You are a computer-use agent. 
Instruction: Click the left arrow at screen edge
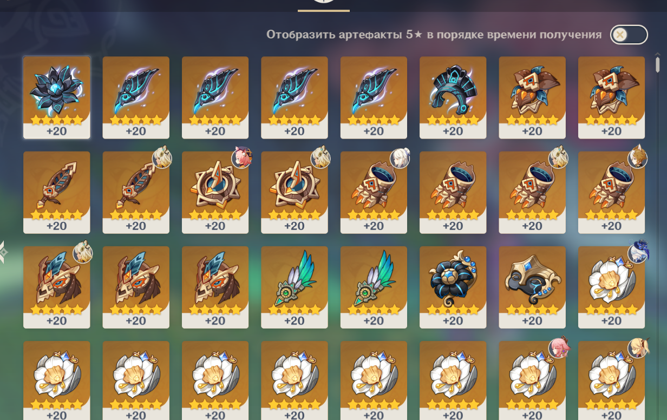(x=3, y=252)
